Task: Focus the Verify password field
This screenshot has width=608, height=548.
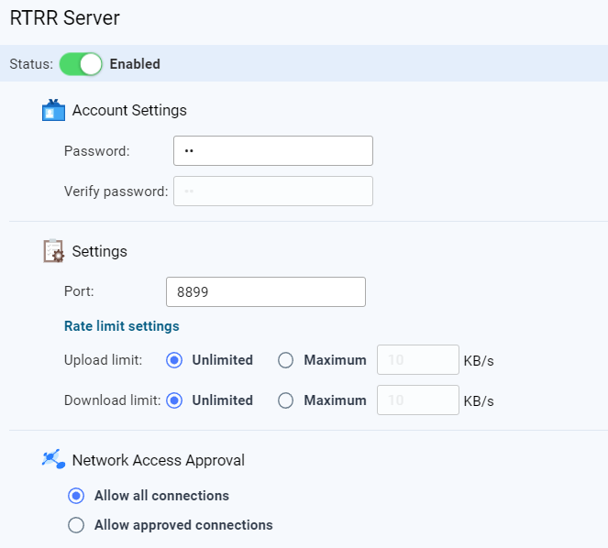Action: (x=272, y=191)
